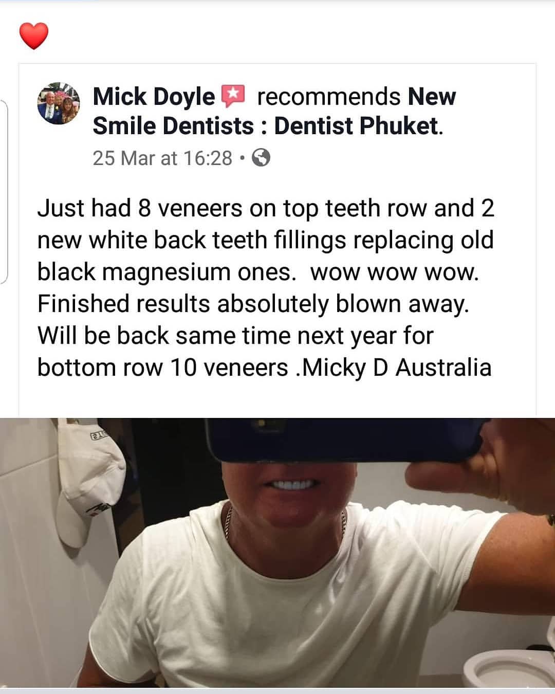Open Mick Doyle's profile picture
The image size is (555, 694).
(59, 103)
